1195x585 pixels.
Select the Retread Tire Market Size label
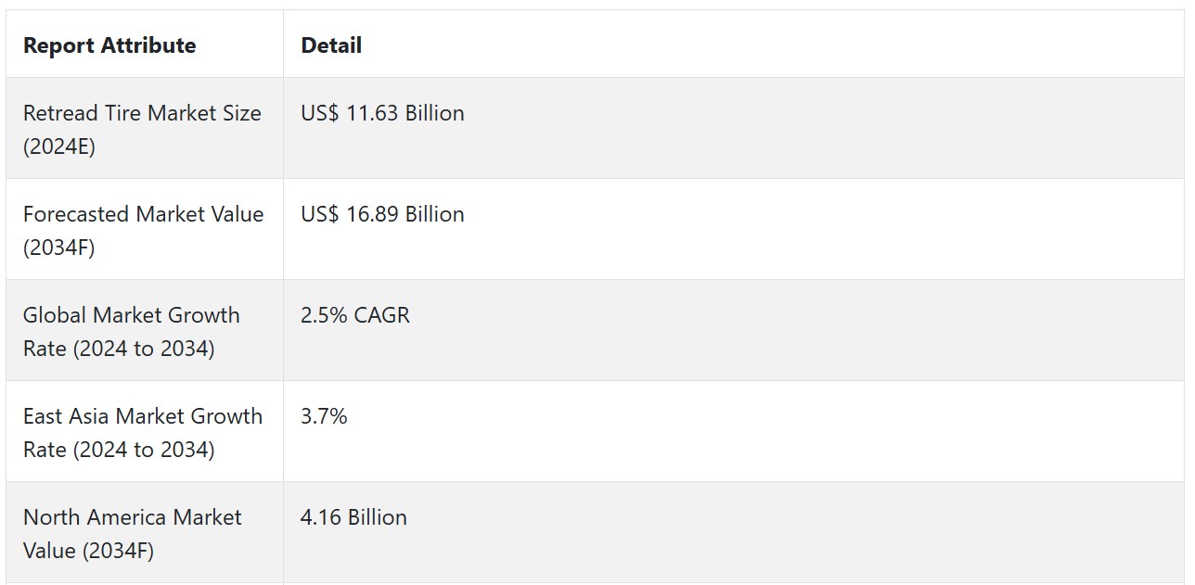tap(142, 113)
